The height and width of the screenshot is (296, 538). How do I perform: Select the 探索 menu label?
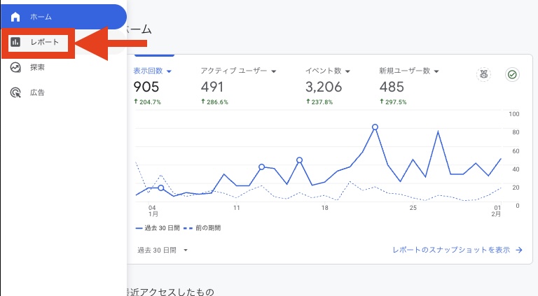[37, 67]
